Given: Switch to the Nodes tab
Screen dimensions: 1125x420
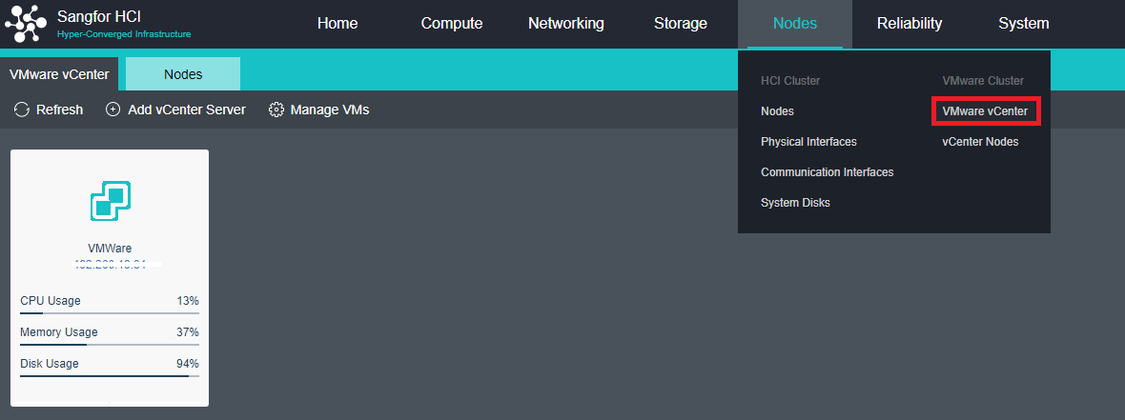Looking at the screenshot, I should [x=183, y=74].
